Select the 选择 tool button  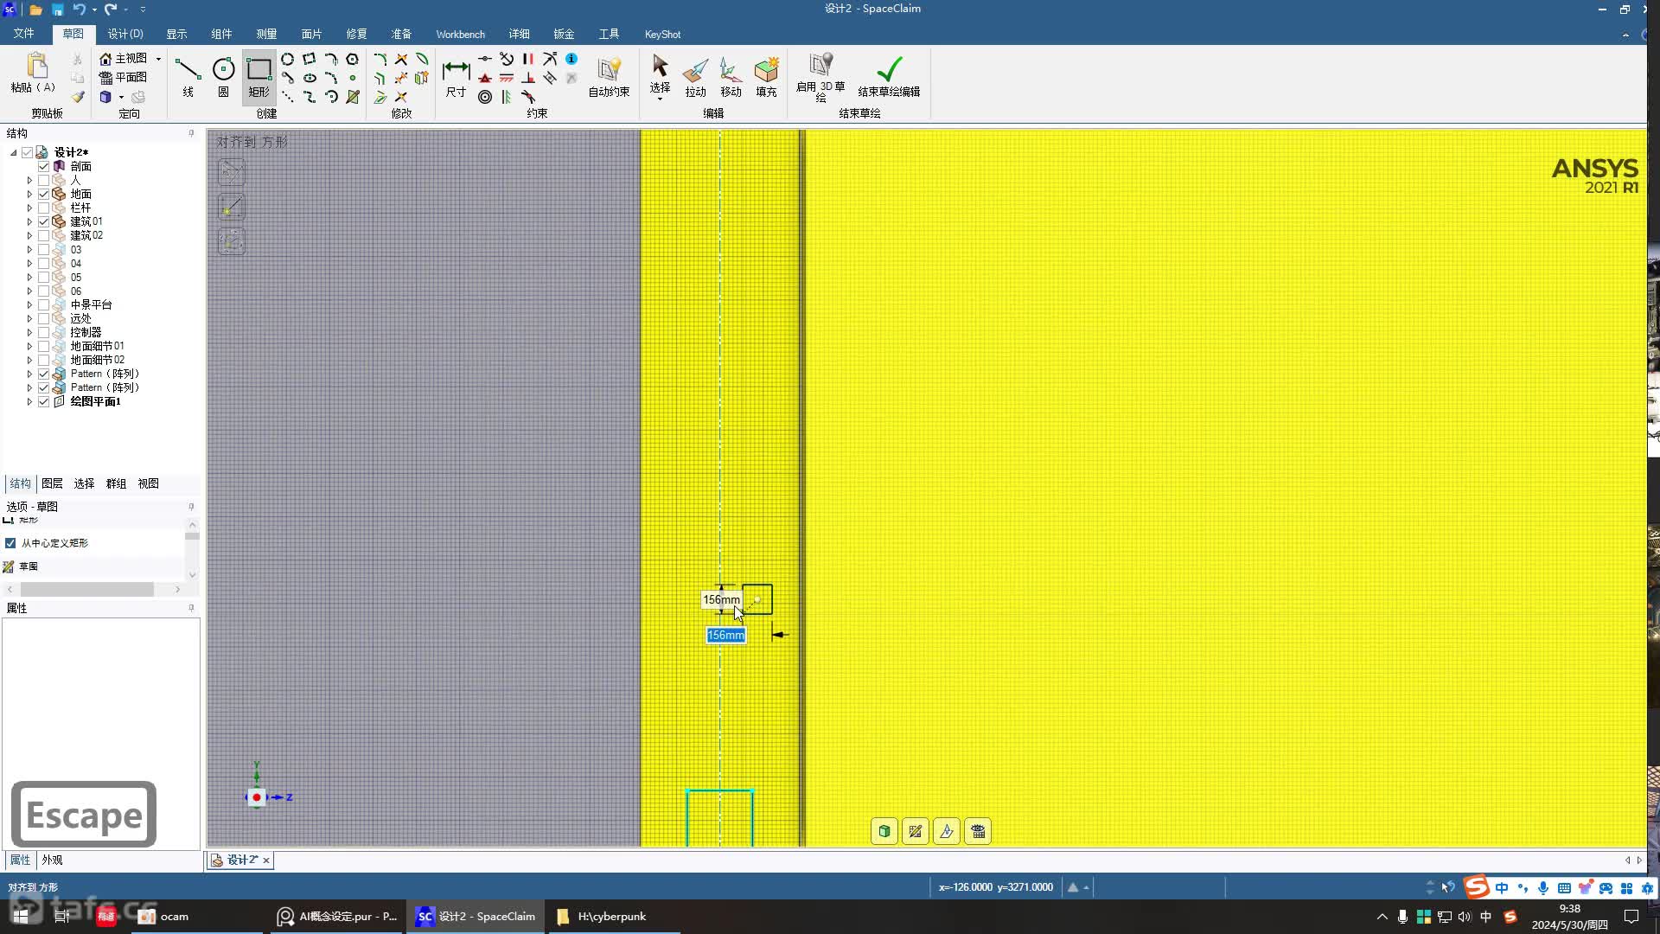660,76
